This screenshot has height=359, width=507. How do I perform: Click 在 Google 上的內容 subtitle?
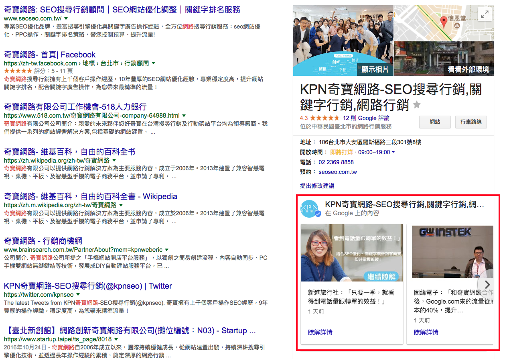tap(352, 213)
